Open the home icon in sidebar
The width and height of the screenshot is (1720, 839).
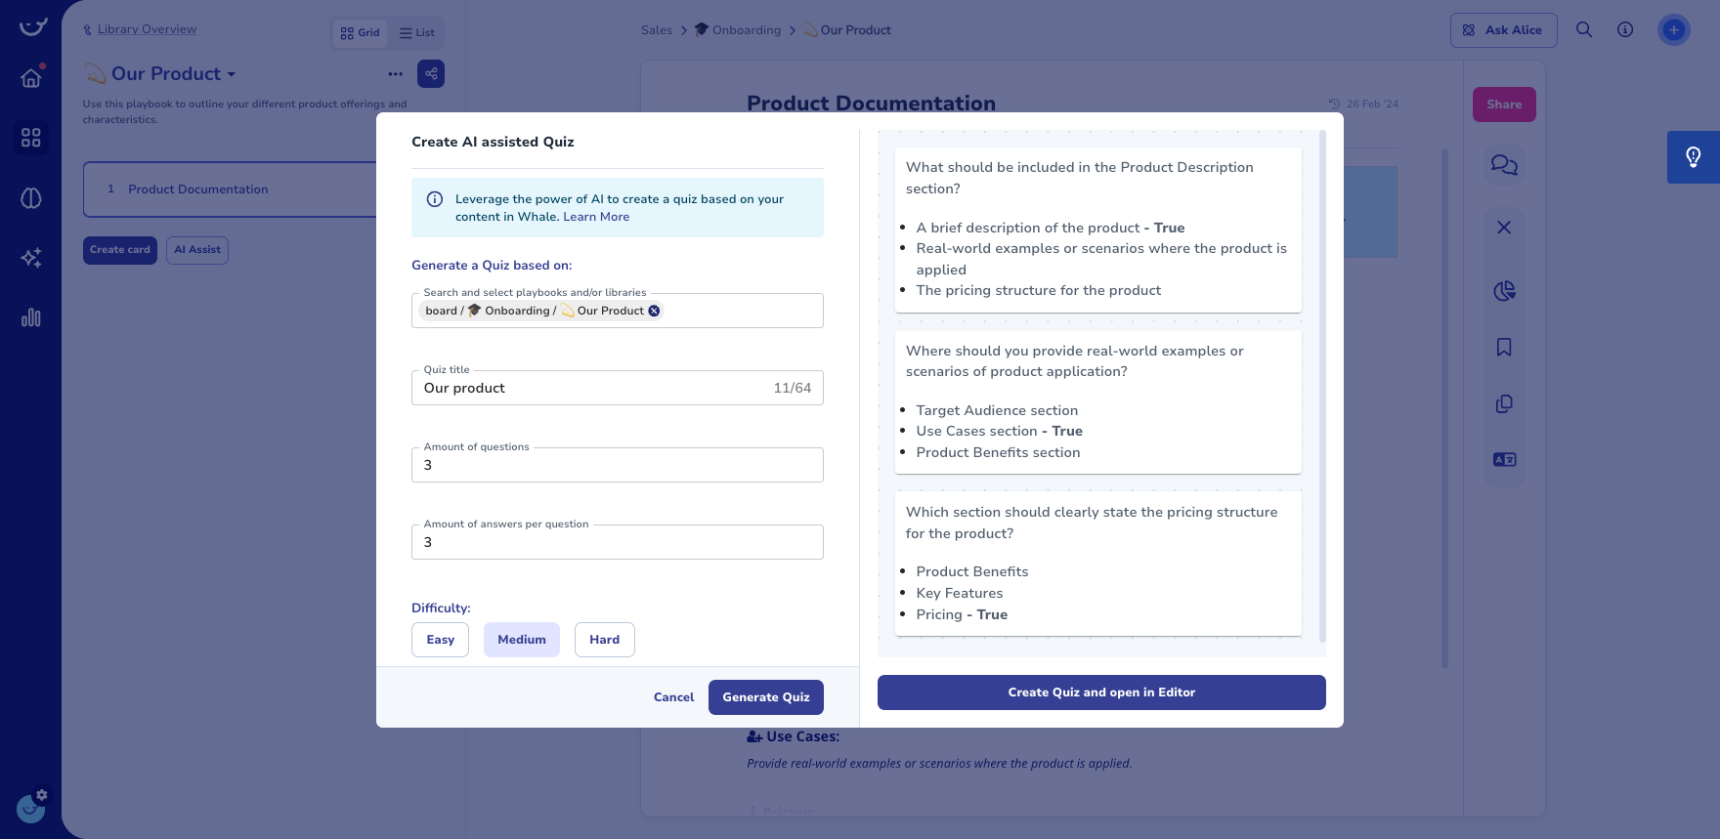[x=31, y=78]
